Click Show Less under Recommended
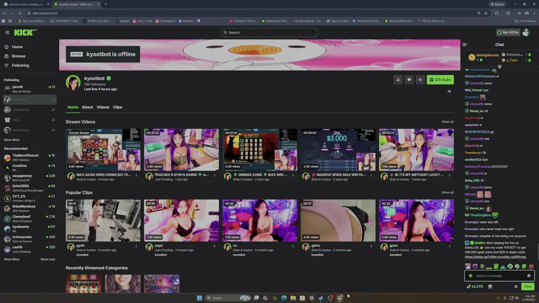The image size is (539, 303). coord(48,259)
